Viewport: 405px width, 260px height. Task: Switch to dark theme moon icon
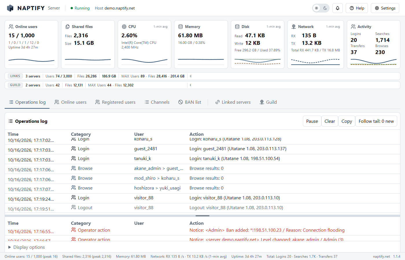coord(325,8)
